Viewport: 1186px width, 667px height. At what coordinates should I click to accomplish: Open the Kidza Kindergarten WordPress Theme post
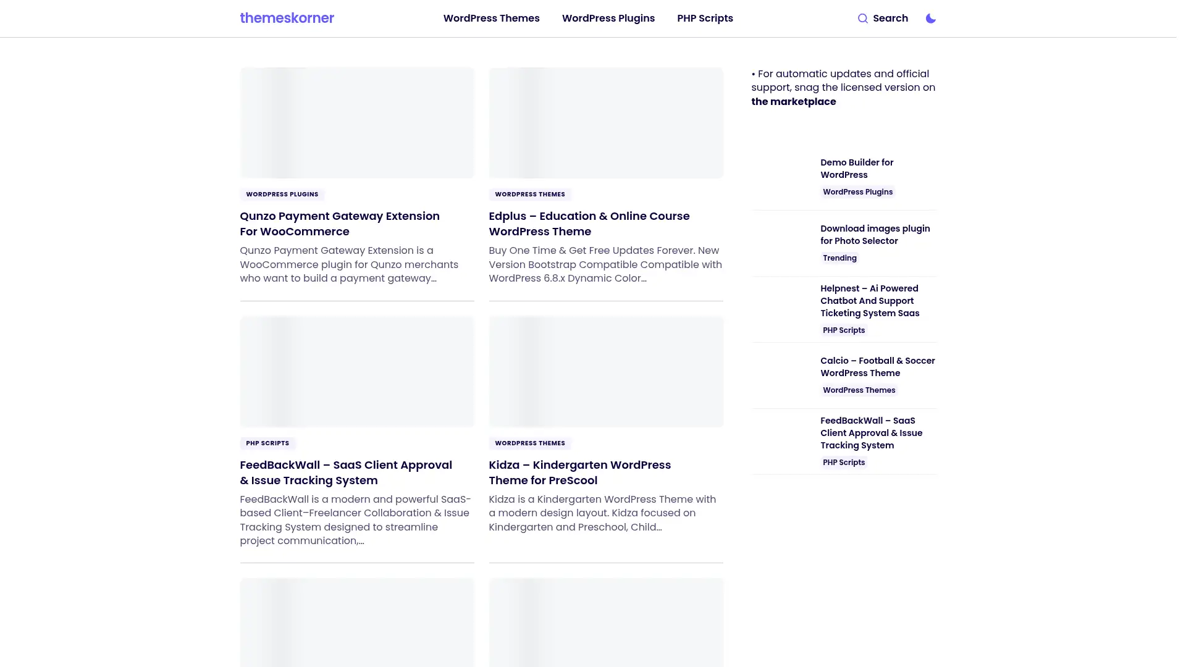tap(579, 472)
